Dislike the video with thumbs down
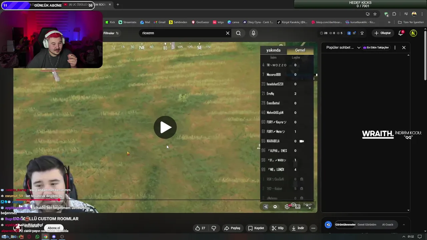Viewport: 427px width, 240px height. pyautogui.click(x=214, y=228)
